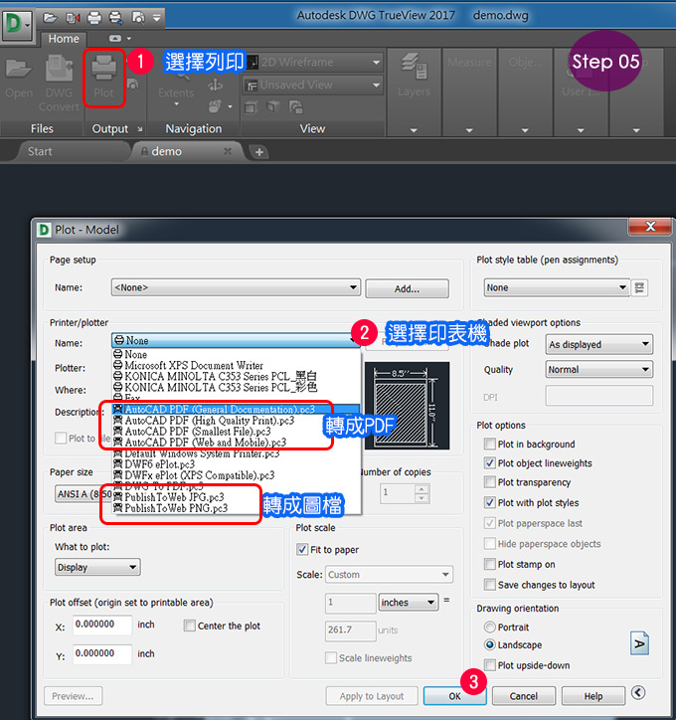Click the Batch Plot icon in quick access toolbar
Image resolution: width=676 pixels, height=720 pixels.
(115, 18)
